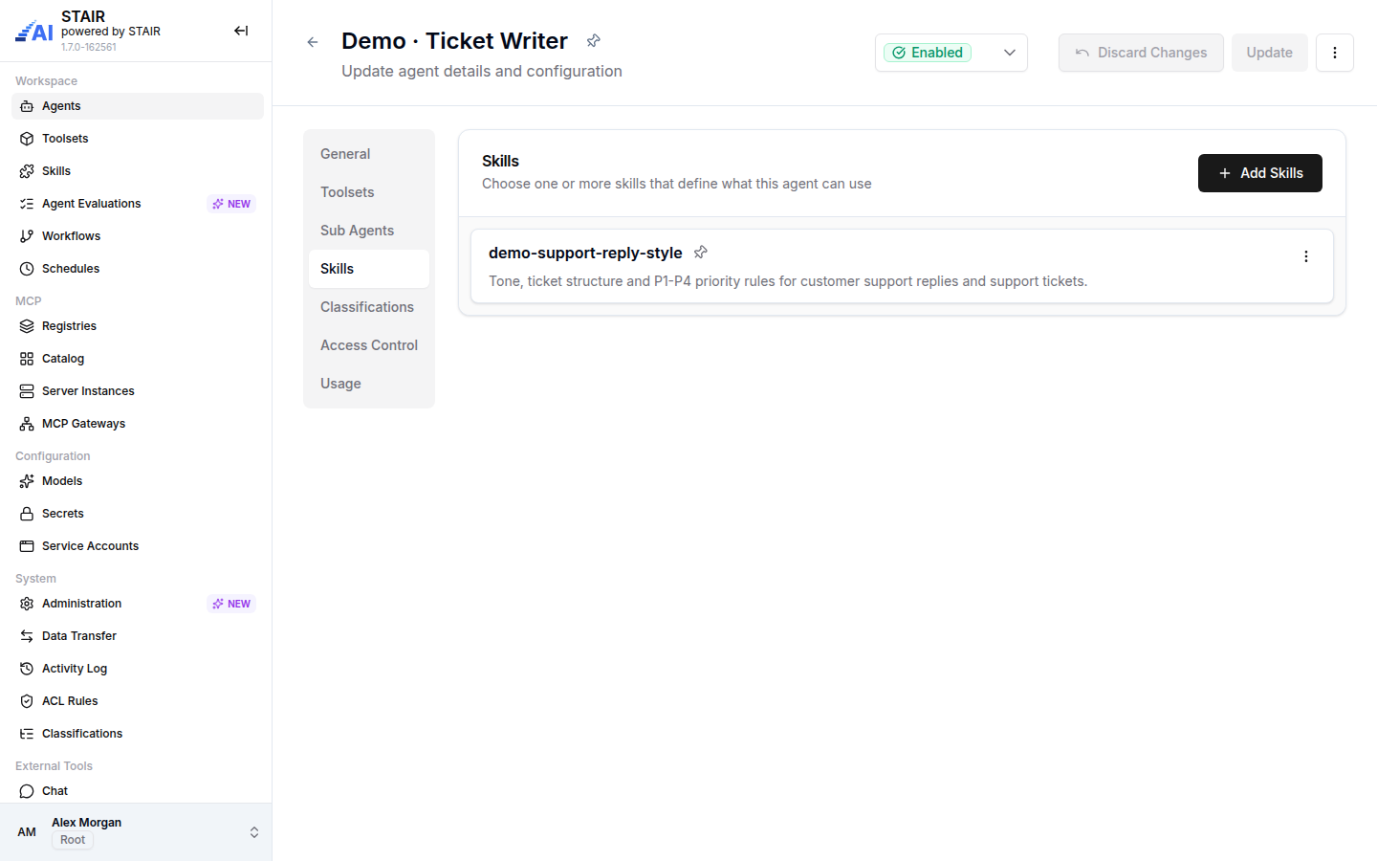Open the Classifications agent tab

(369, 307)
